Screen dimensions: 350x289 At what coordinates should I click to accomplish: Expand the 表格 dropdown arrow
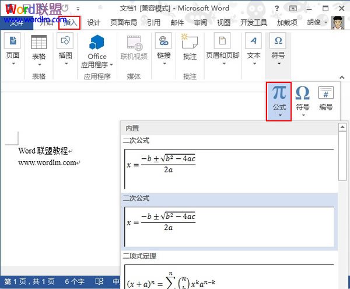click(40, 65)
